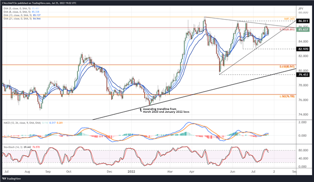The width and height of the screenshot is (314, 182).
Task: Click the 86.811 price level label
Action: point(303,21)
